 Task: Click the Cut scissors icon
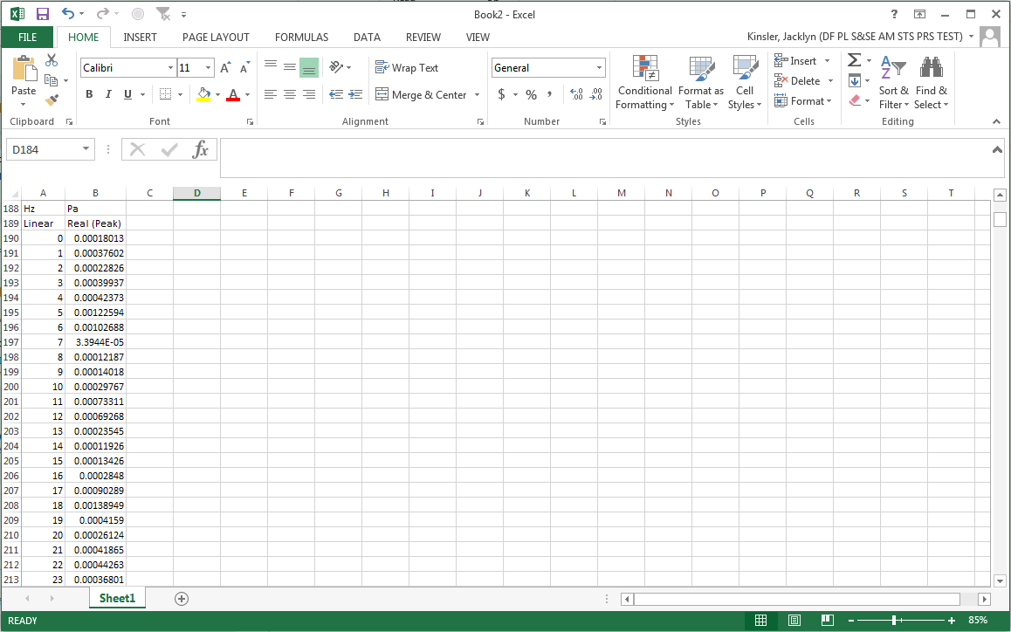click(x=52, y=60)
